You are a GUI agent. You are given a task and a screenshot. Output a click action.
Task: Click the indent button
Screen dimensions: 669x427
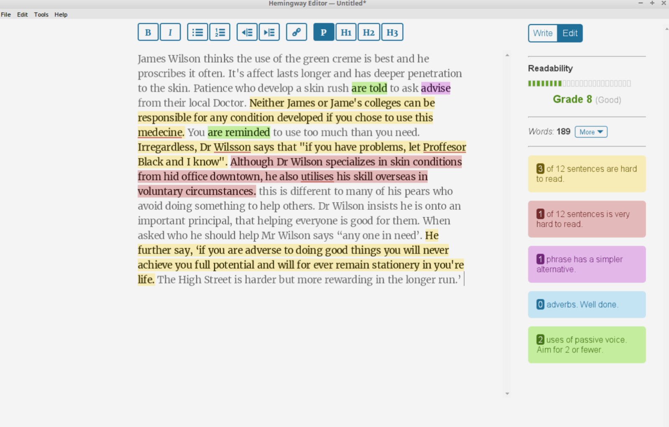269,32
